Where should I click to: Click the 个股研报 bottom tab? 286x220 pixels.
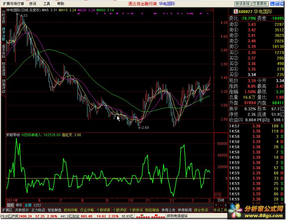click(103, 210)
